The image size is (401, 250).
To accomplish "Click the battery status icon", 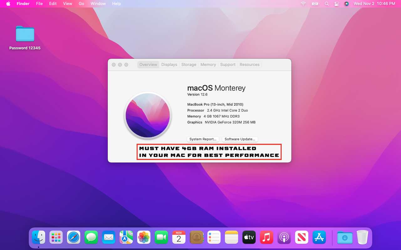I will coord(315,4).
